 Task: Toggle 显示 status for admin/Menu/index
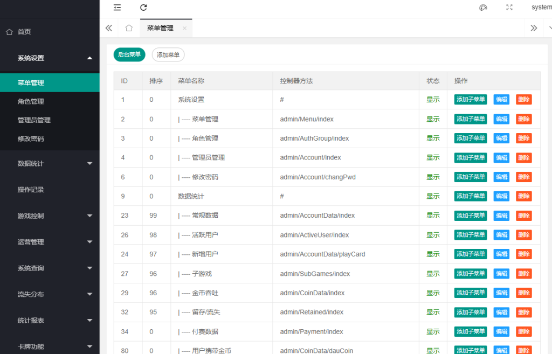433,119
